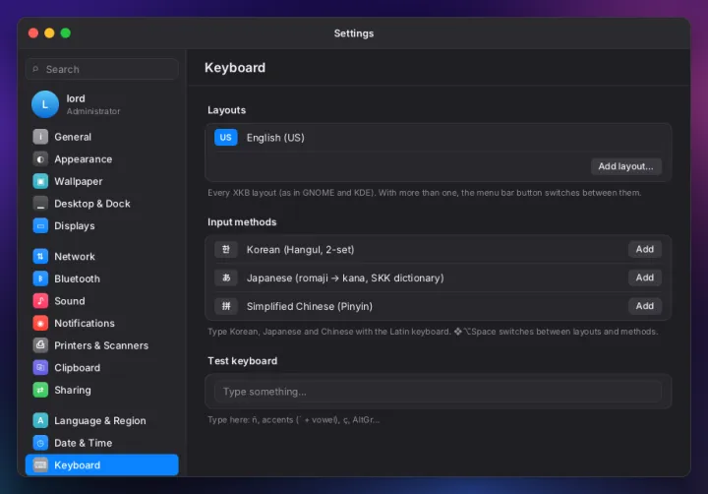Click the Bluetooth sidebar icon
The image size is (708, 494).
coord(40,278)
